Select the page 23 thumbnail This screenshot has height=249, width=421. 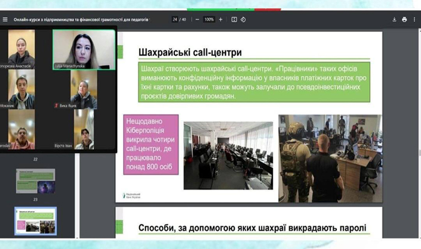click(x=35, y=220)
